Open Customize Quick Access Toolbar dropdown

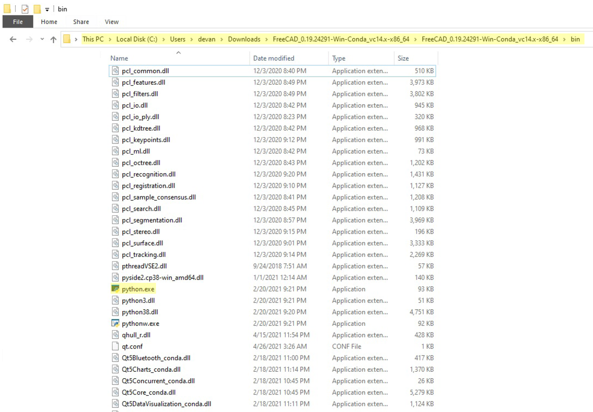click(47, 9)
